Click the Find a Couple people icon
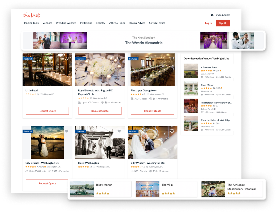 212,15
